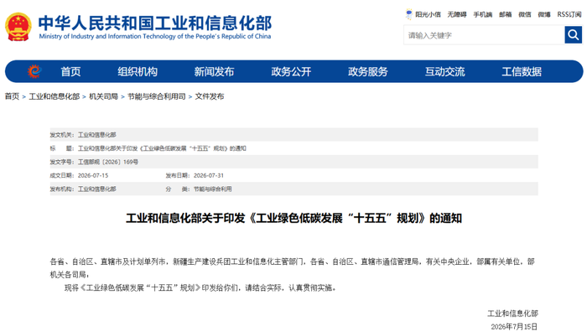Click 首页 in the breadcrumb
Viewport: 587px width, 331px height.
pyautogui.click(x=12, y=96)
